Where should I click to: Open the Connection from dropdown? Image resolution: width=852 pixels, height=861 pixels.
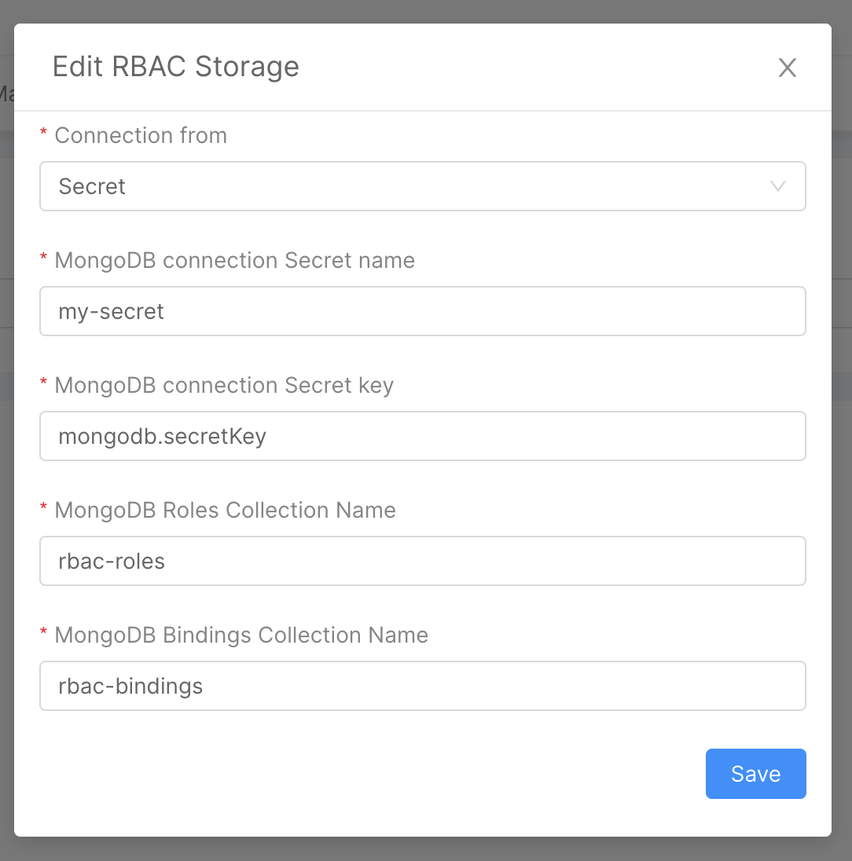[423, 186]
